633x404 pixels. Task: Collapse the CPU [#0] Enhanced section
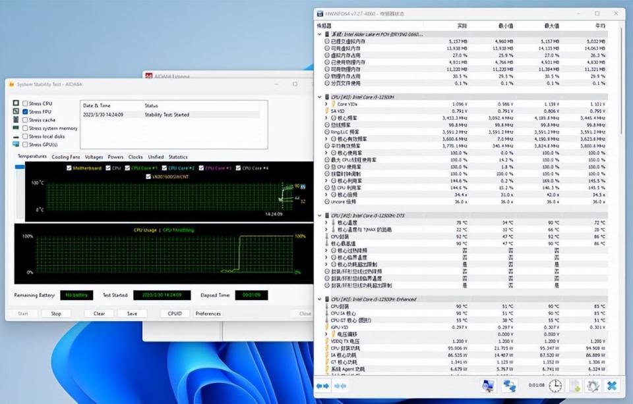pos(320,299)
